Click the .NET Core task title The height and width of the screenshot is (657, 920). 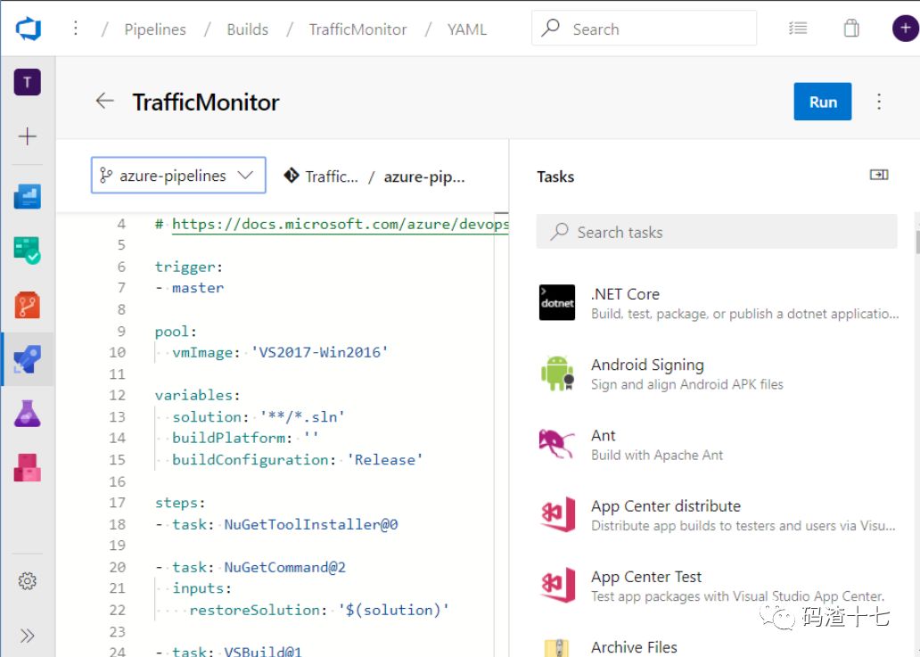click(x=625, y=294)
